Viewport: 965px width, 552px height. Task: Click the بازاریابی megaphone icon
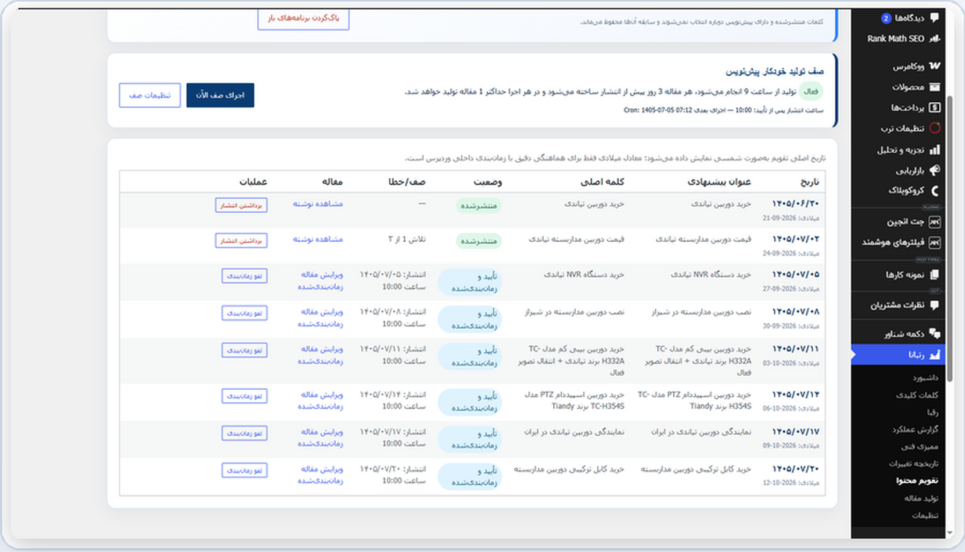(x=934, y=170)
